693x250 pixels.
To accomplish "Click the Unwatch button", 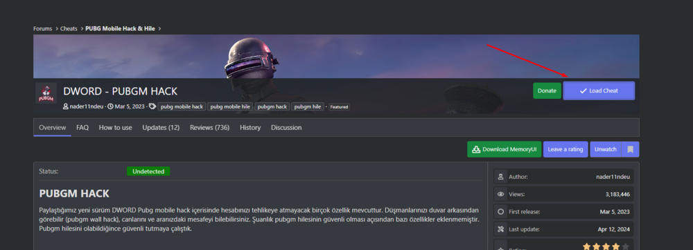I will pyautogui.click(x=606, y=149).
